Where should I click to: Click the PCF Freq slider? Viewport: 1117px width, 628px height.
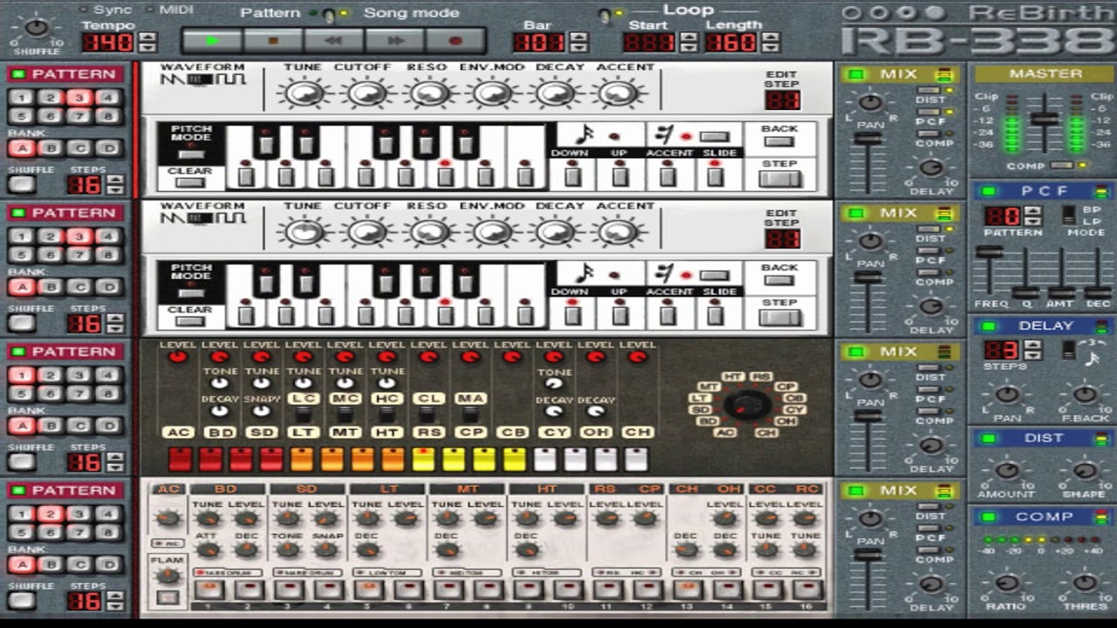(989, 251)
